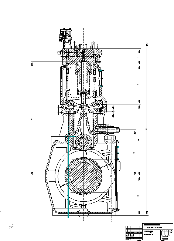Select the drawing name text in title block
Screen dimensions: 174x241
[x=149, y=233]
